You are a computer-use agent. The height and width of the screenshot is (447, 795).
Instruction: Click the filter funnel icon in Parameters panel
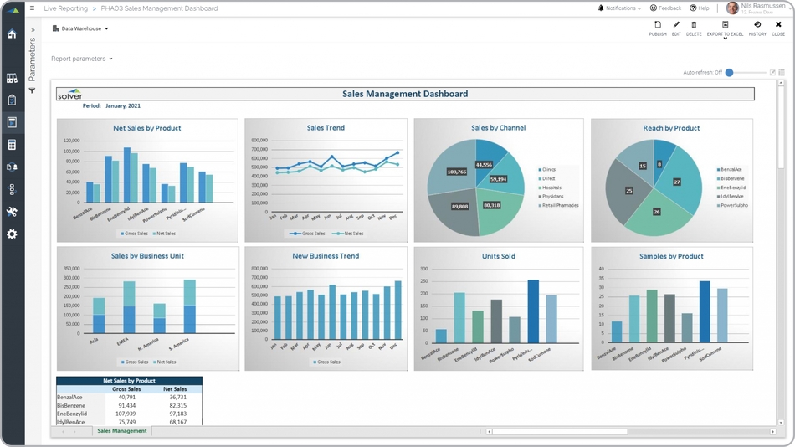[32, 90]
